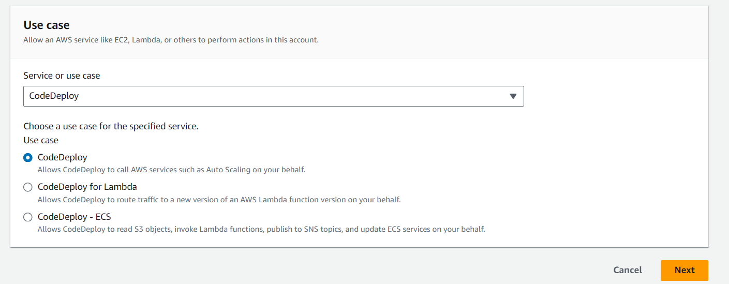Click the Auto Scaling description under CodeDeploy
Viewport: 729px width, 284px height.
pyautogui.click(x=171, y=170)
